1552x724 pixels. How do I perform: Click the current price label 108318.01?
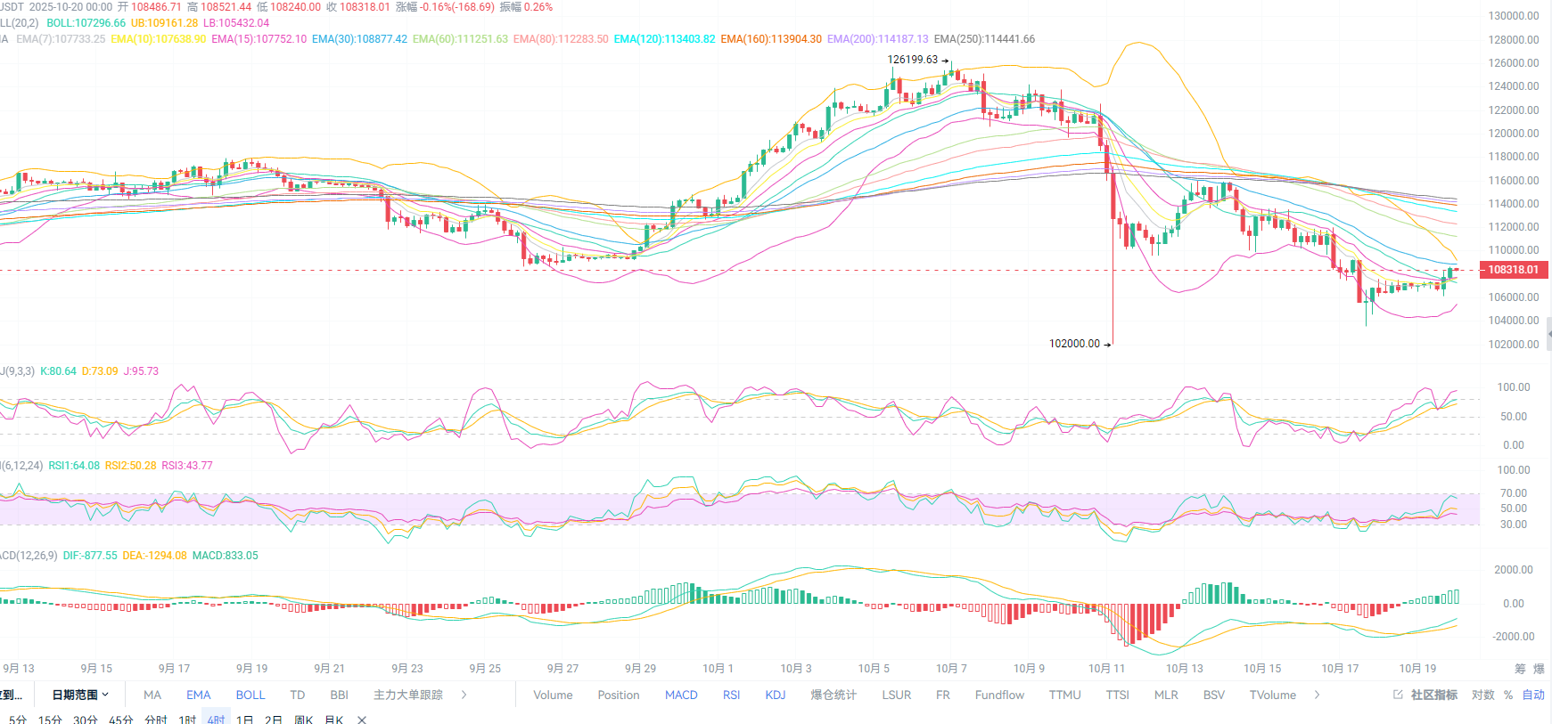point(1513,270)
